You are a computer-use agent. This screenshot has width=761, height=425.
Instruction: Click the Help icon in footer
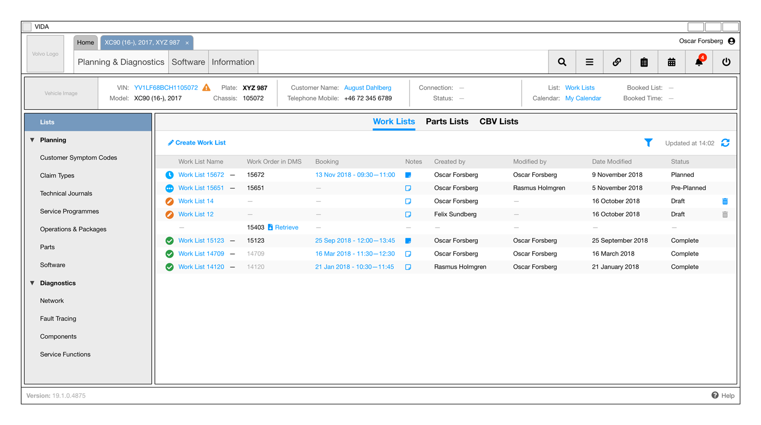(x=715, y=395)
